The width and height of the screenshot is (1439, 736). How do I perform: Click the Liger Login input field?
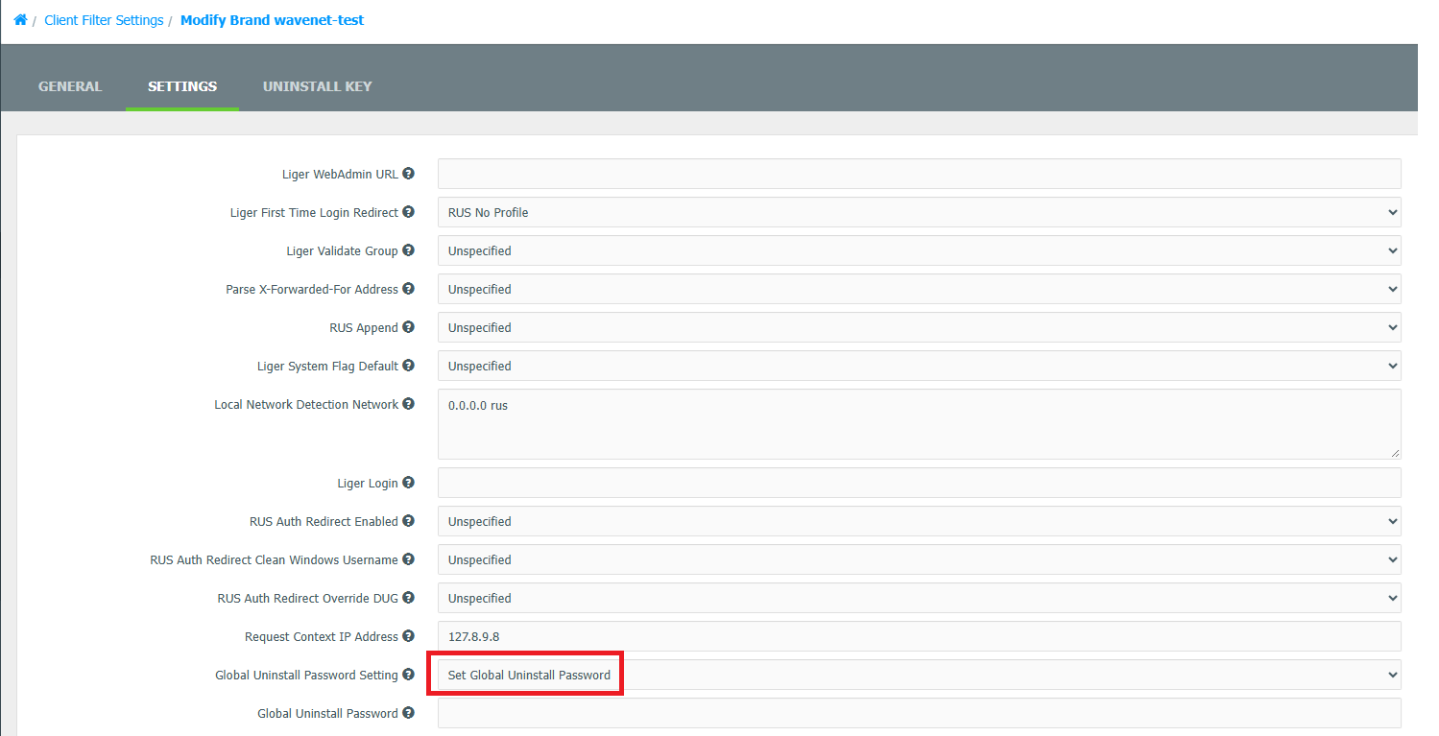pyautogui.click(x=919, y=483)
